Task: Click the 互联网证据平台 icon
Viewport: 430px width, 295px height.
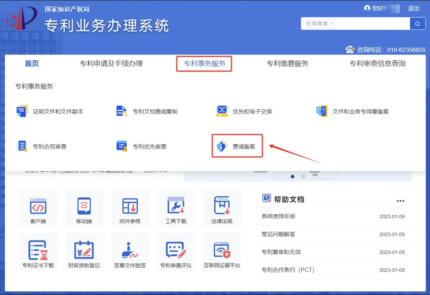Action: click(x=222, y=250)
